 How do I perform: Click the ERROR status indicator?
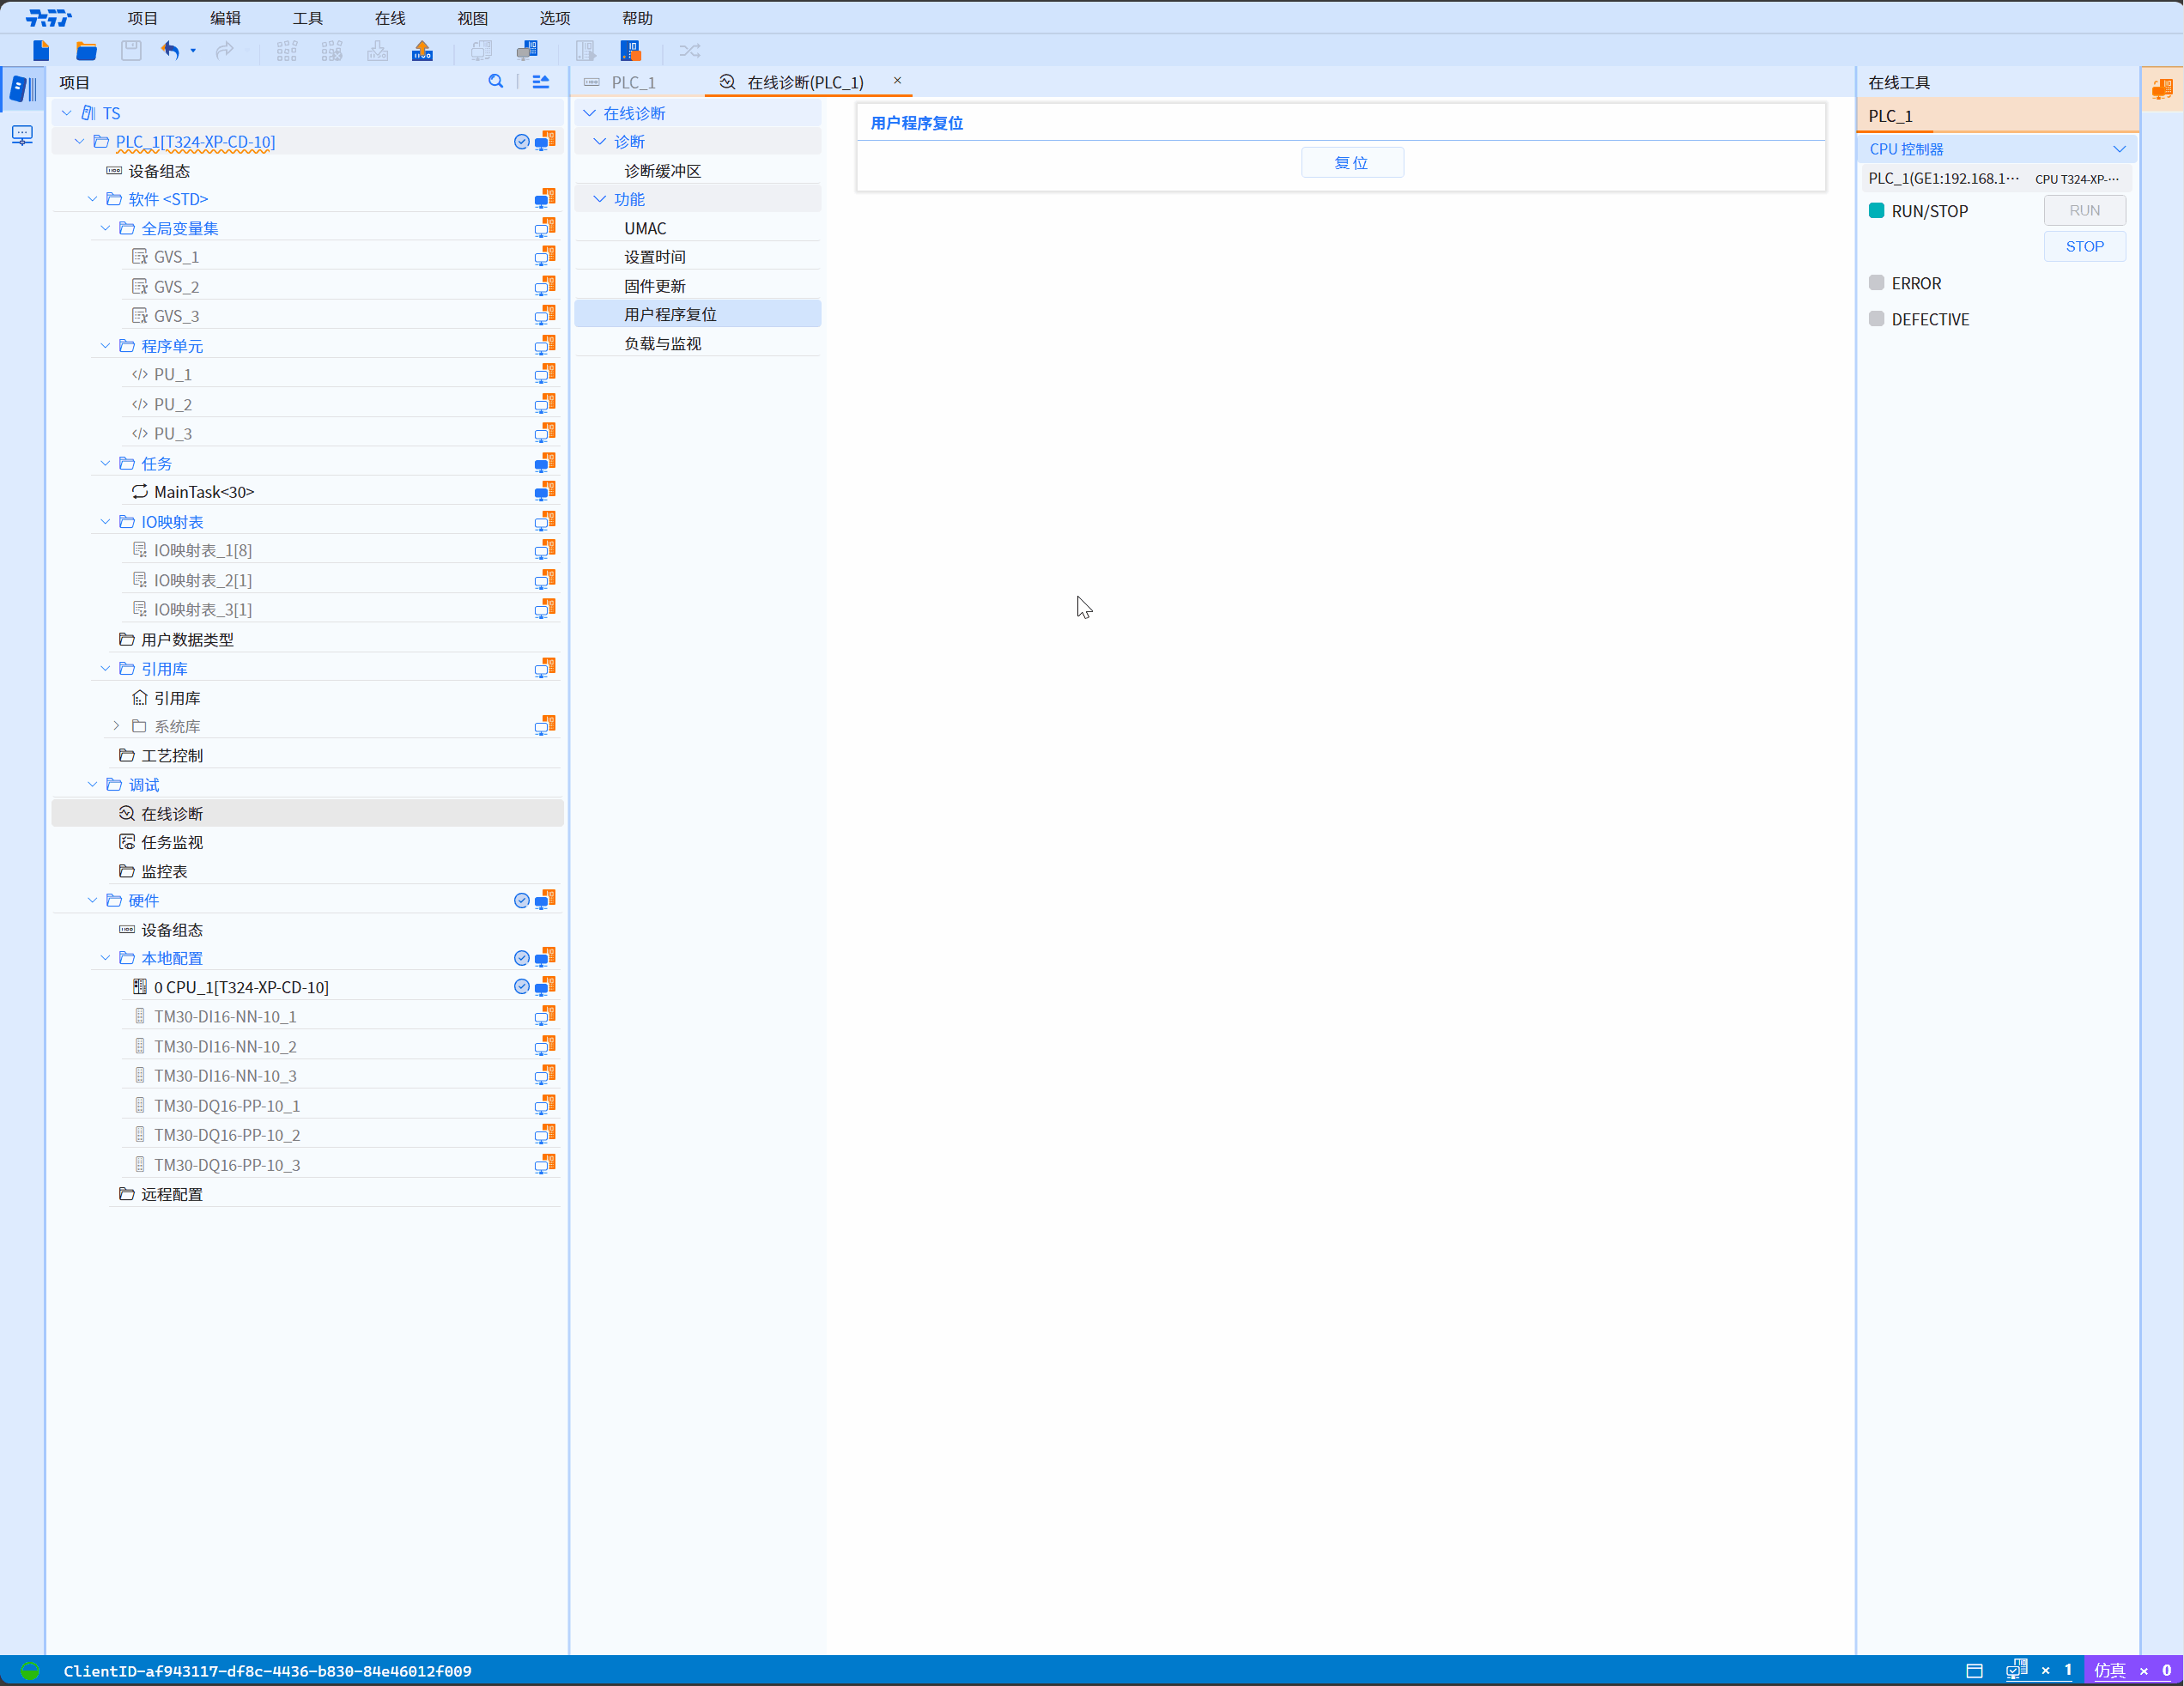click(1876, 283)
